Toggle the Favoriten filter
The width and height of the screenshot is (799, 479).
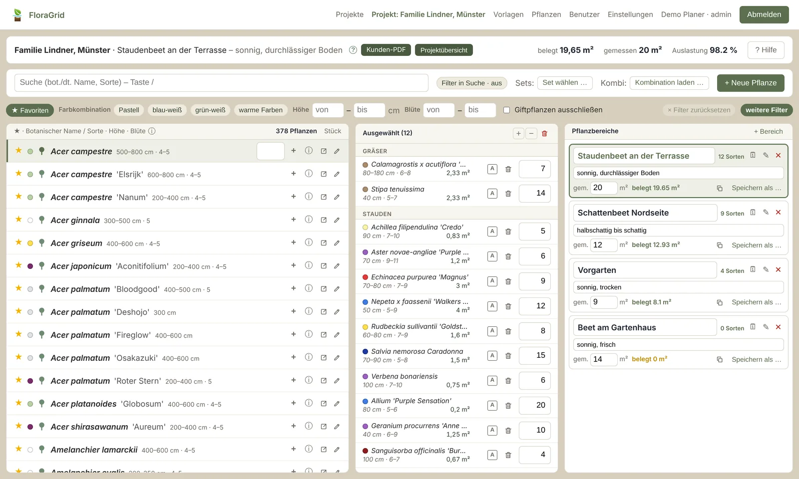point(30,110)
